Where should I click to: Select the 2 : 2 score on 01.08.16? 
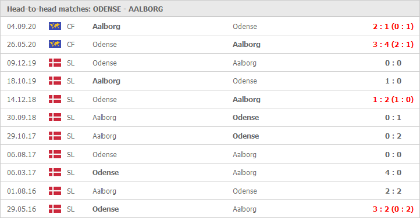[x=393, y=191]
